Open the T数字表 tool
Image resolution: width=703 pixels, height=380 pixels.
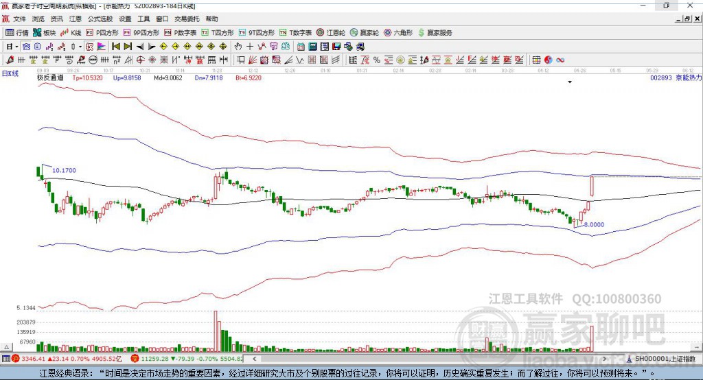(x=295, y=33)
